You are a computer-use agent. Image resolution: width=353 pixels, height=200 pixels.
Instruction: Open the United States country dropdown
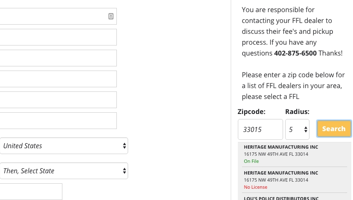(64, 146)
